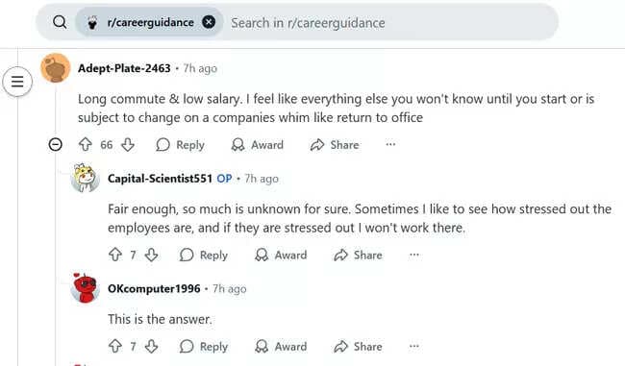
Task: Open Adept-Plate-2463 user profile
Action: click(124, 68)
